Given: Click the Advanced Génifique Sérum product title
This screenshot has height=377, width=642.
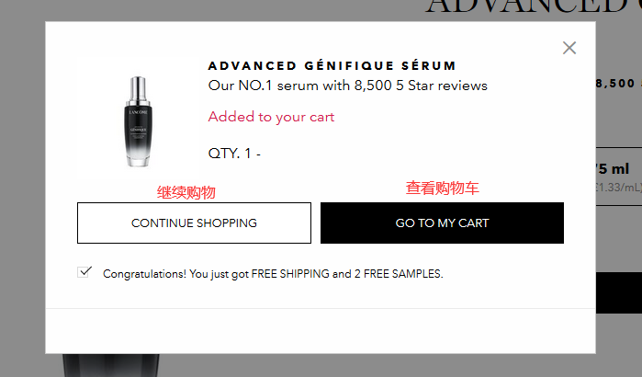Looking at the screenshot, I should pyautogui.click(x=332, y=66).
